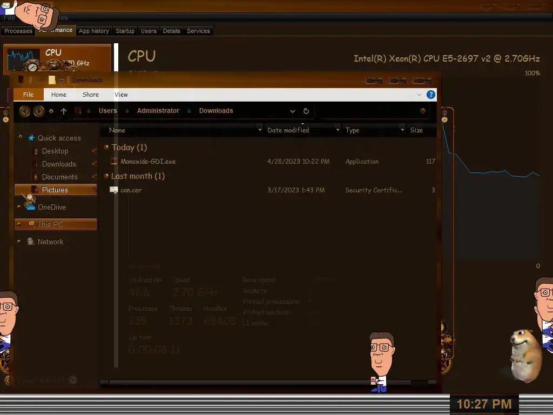Click the 10:27 PM taskbar clock
Screen dimensions: 553x415
click(484, 404)
